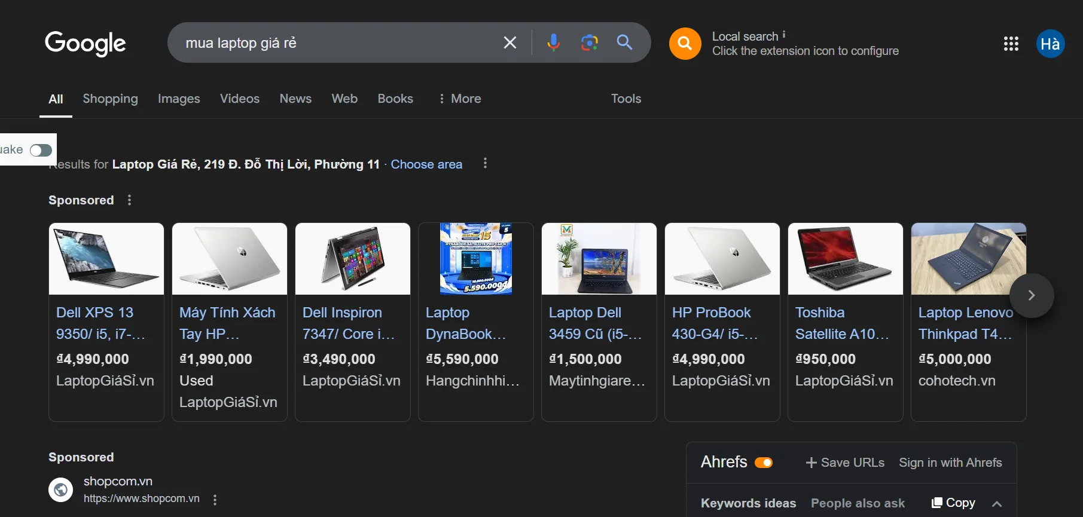Click the Google logo

[86, 43]
